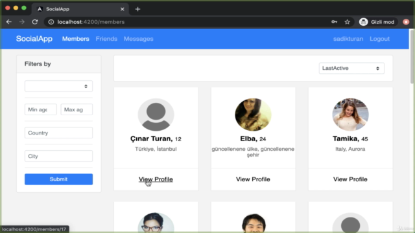Open the Members nav item

pyautogui.click(x=76, y=39)
